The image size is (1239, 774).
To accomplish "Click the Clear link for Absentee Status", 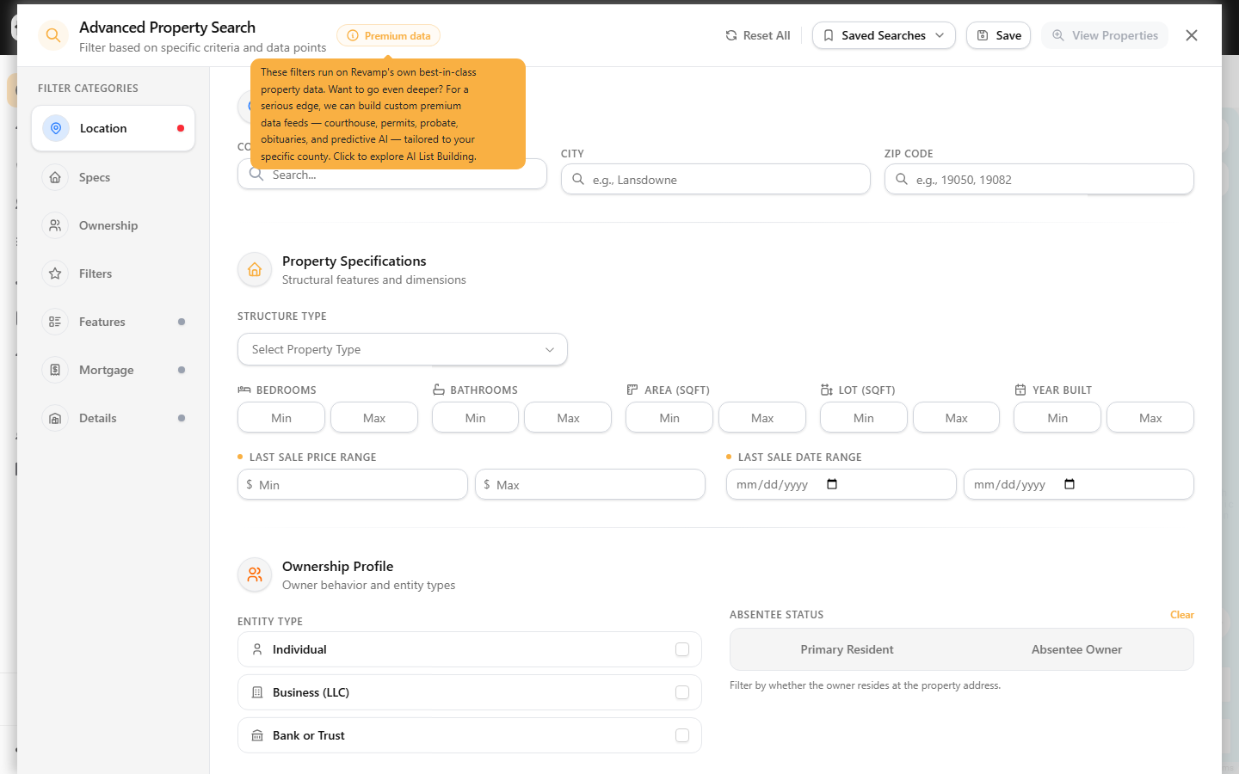I will pos(1182,615).
